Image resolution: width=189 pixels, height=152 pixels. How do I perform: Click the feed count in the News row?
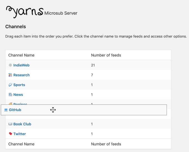[x=92, y=95]
